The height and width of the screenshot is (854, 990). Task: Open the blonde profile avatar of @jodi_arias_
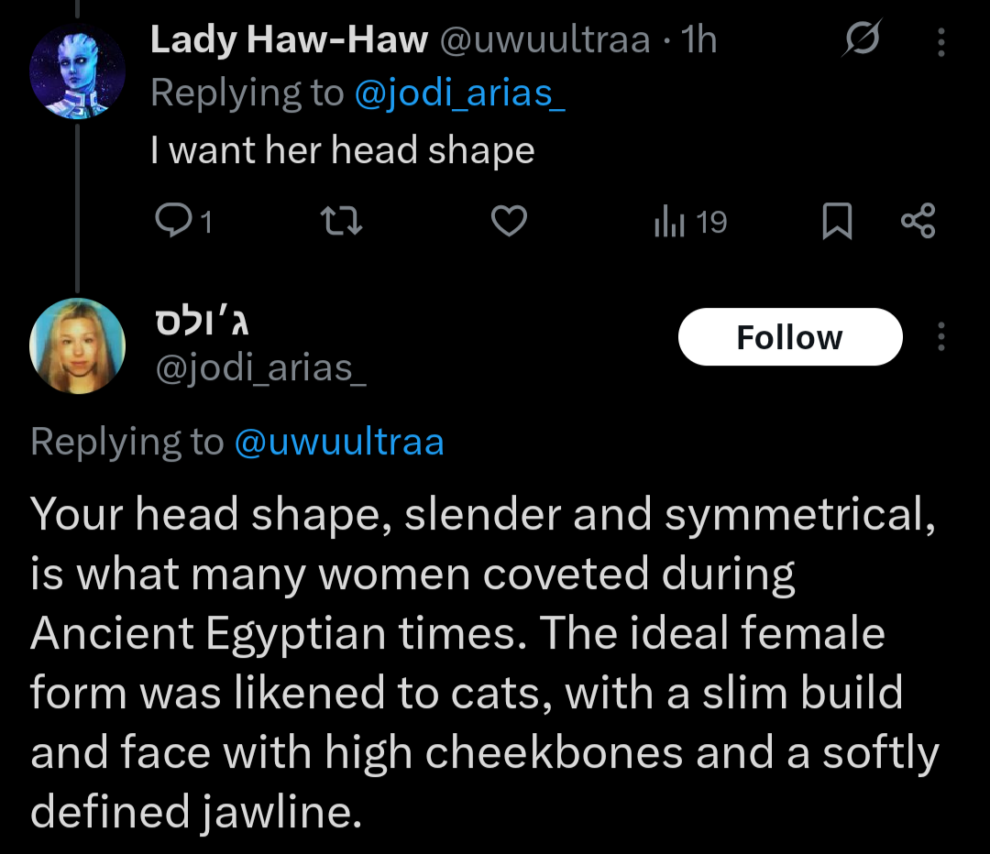click(77, 345)
